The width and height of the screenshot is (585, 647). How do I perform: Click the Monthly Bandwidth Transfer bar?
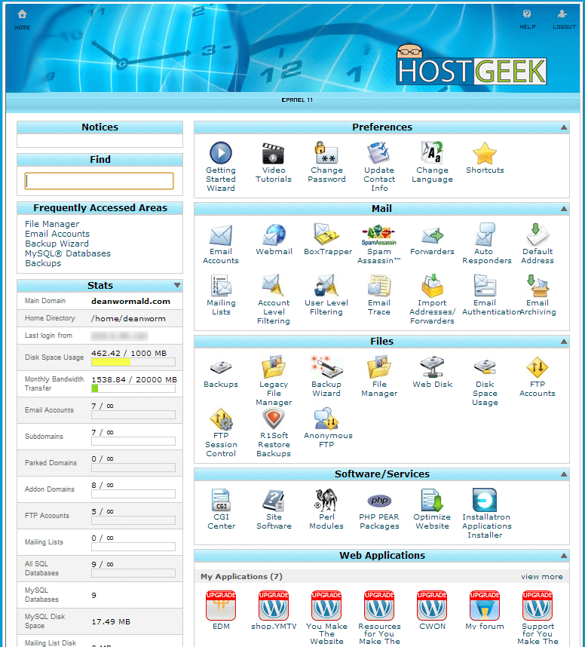133,388
